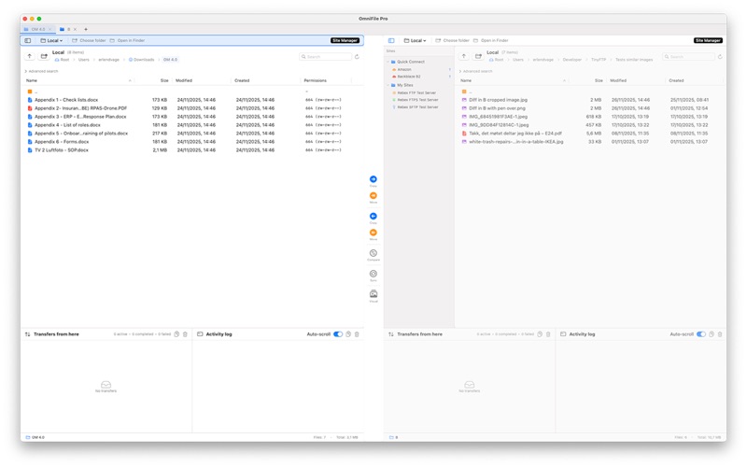This screenshot has width=747, height=467.
Task: Expand Advanced search in left pane
Action: pos(41,72)
